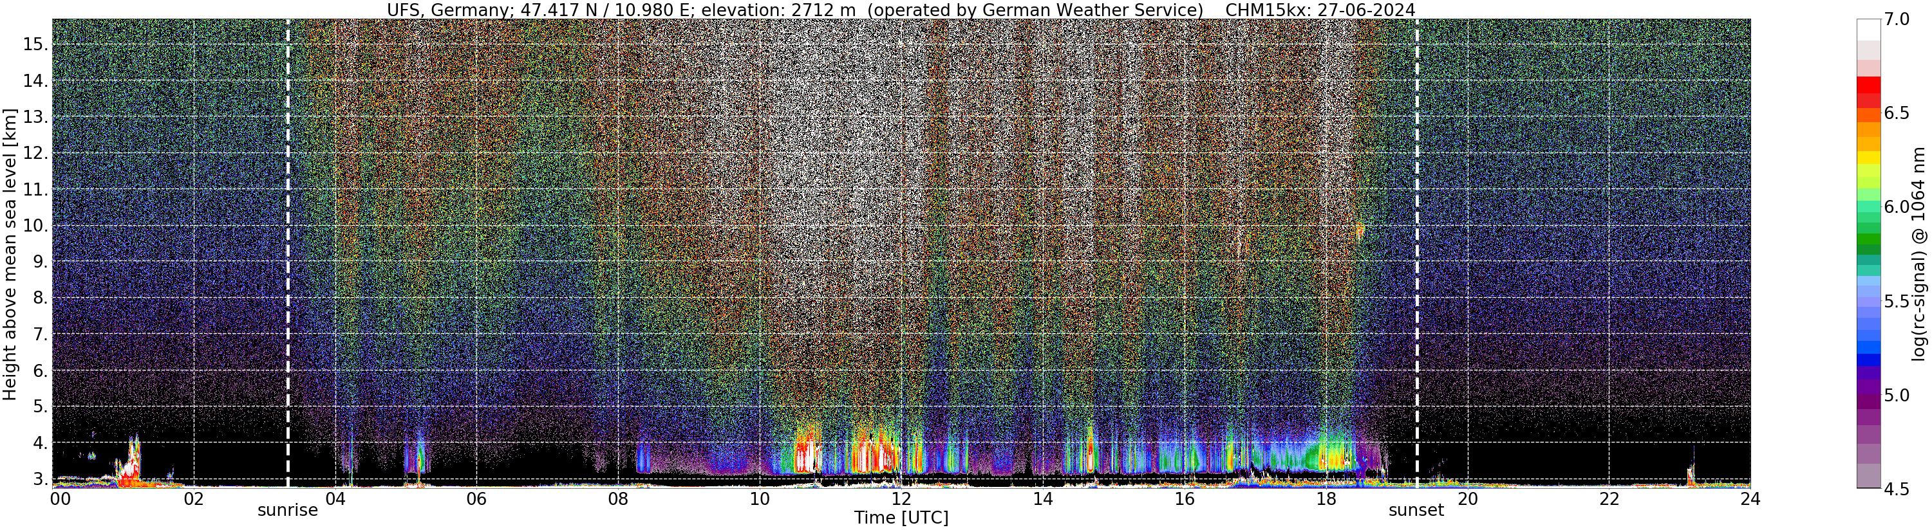Click the x-axis tick label '10'
The width and height of the screenshot is (1932, 530).
coord(760,499)
